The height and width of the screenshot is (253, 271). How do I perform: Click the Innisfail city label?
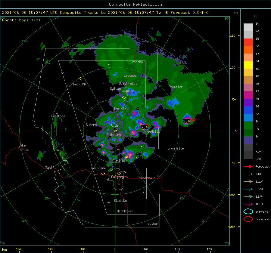pos(122,109)
